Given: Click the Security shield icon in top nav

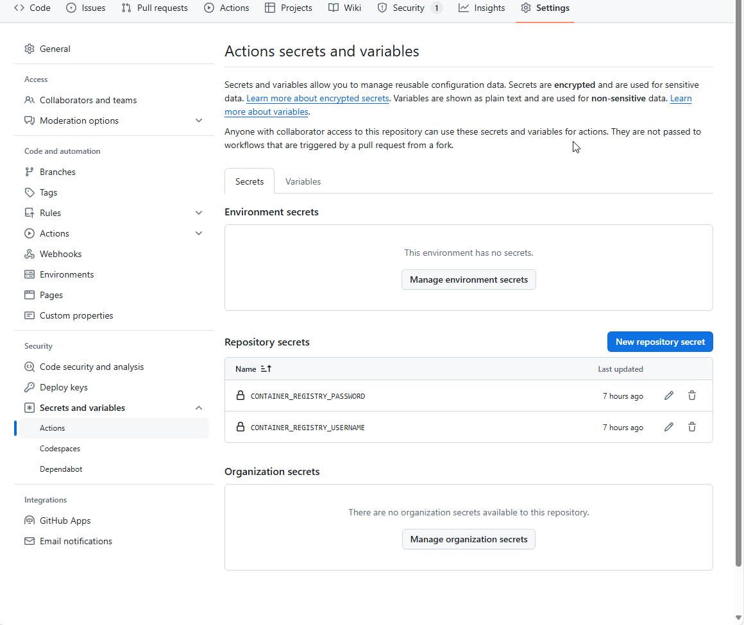Looking at the screenshot, I should point(382,8).
